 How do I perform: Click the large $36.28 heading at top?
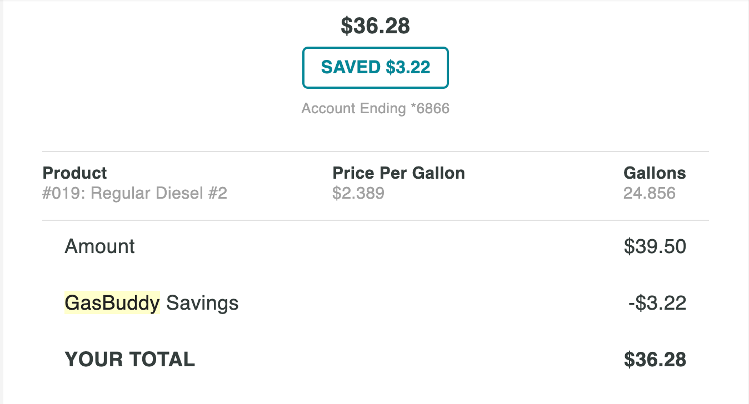pos(375,26)
